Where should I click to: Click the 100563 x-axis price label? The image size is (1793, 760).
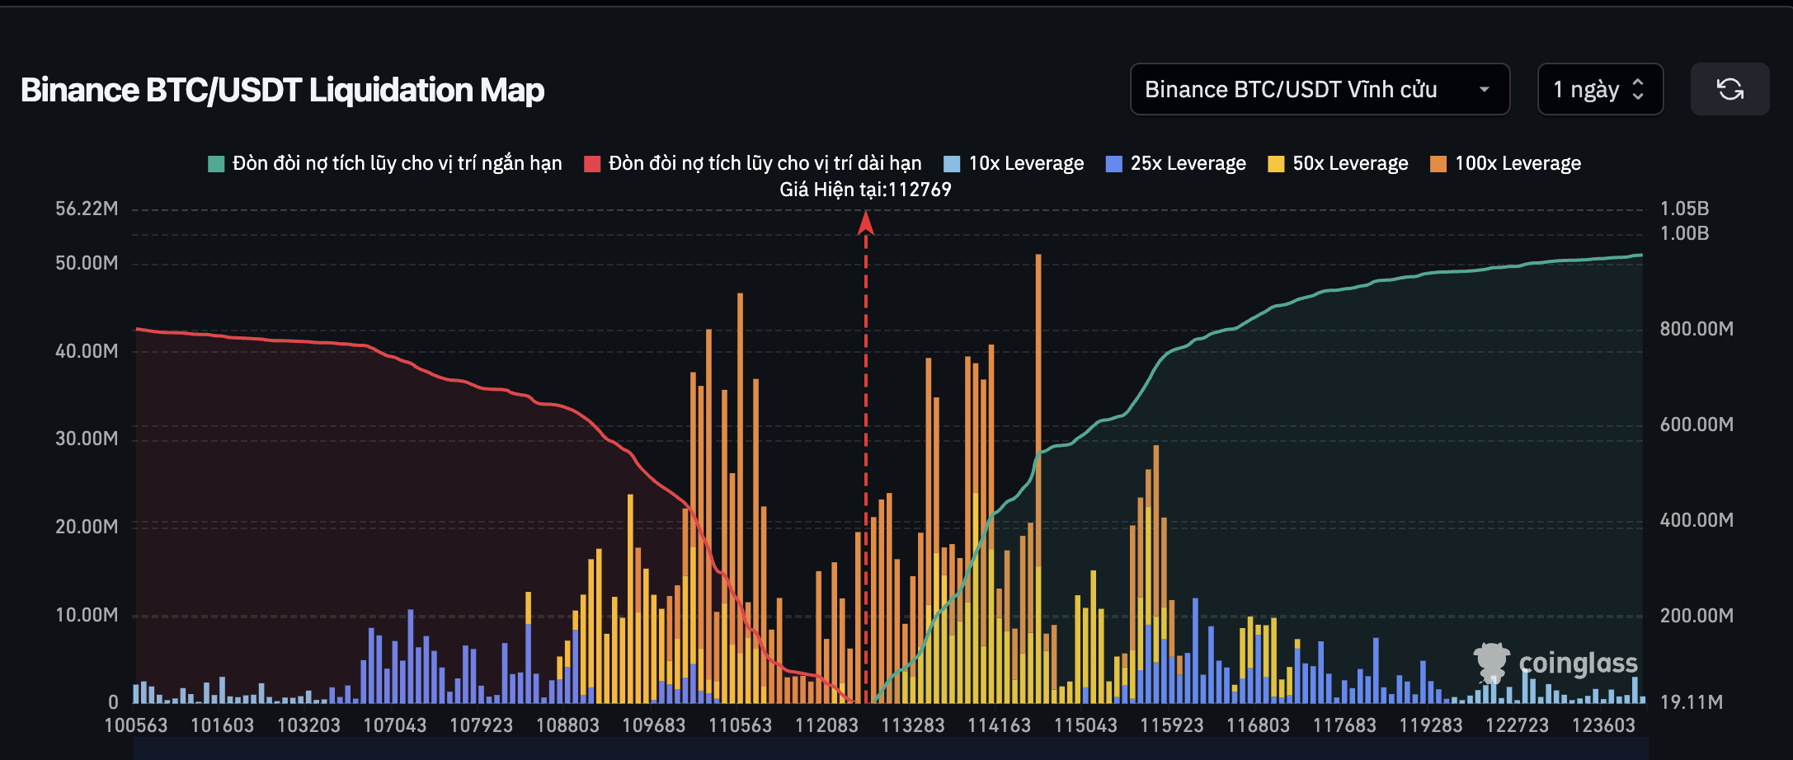136,725
